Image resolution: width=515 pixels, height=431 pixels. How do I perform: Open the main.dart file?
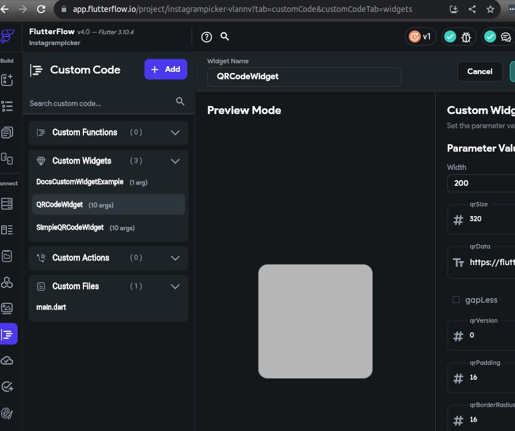click(51, 307)
